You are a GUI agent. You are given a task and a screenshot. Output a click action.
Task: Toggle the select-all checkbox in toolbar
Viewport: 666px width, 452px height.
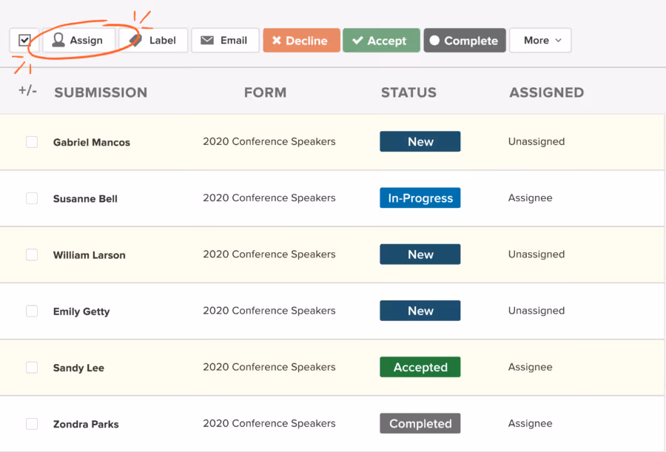coord(24,41)
